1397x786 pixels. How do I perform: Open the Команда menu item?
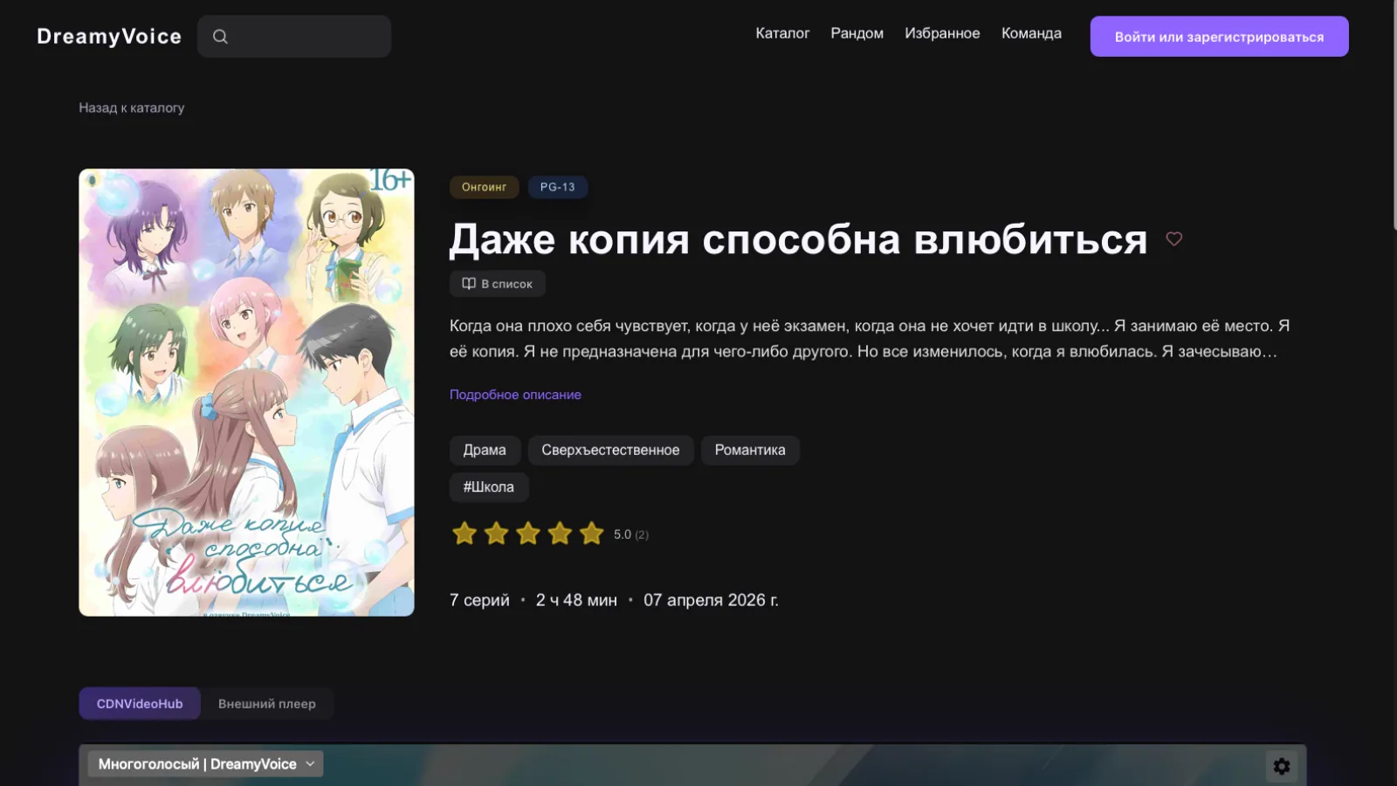click(x=1031, y=33)
